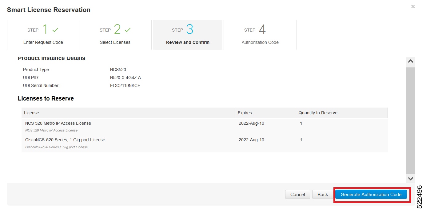The image size is (422, 209).
Task: Select Step 3 Review and Confirm
Action: click(188, 35)
